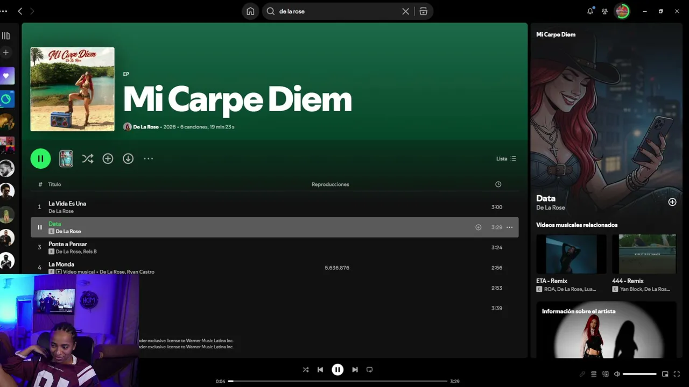The image size is (689, 387).
Task: Open the ETA - Remix music video
Action: 571,263
